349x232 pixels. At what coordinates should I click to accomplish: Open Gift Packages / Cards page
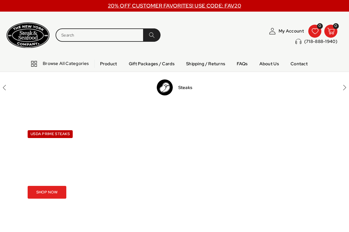pyautogui.click(x=152, y=64)
